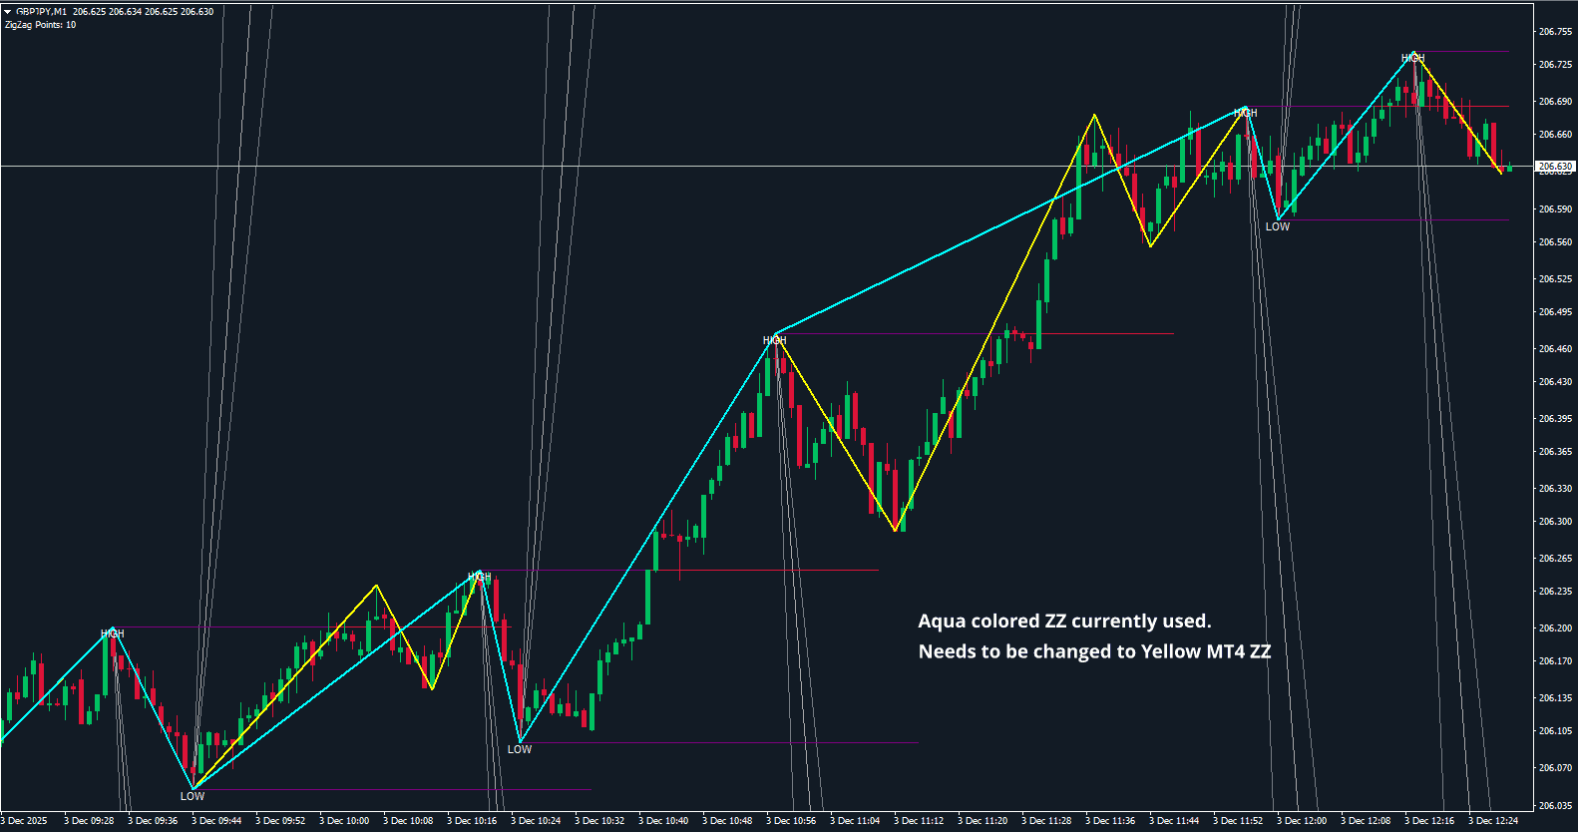Click the '3 Dec 10:40' time label
1578x832 pixels.
(x=663, y=821)
